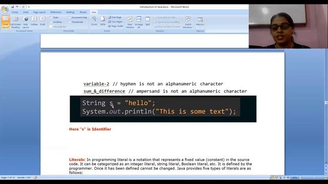Click the Page 7 of 14 status indicator
The height and width of the screenshot is (184, 328).
(x=8, y=177)
